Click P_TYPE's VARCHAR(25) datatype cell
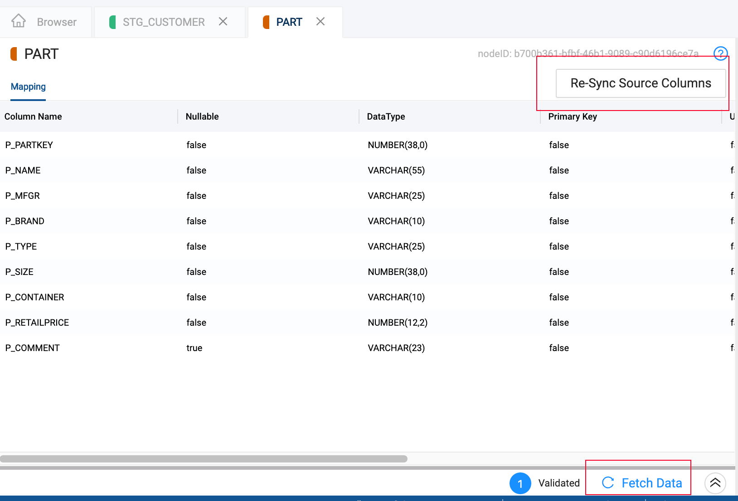The width and height of the screenshot is (738, 501). tap(396, 246)
